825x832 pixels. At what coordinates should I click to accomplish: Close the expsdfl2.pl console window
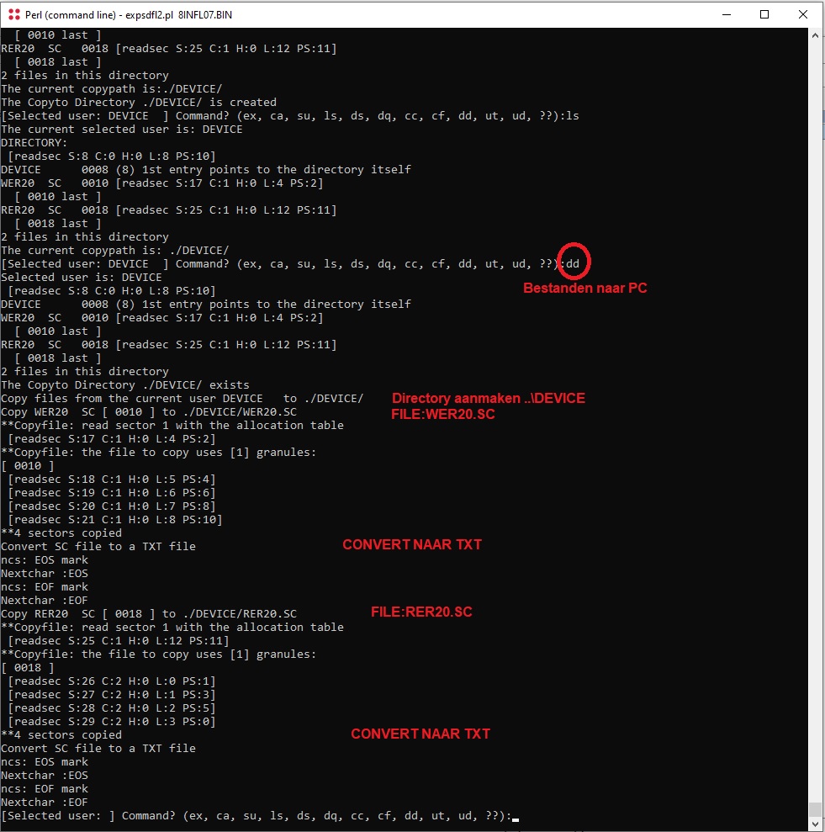click(803, 15)
